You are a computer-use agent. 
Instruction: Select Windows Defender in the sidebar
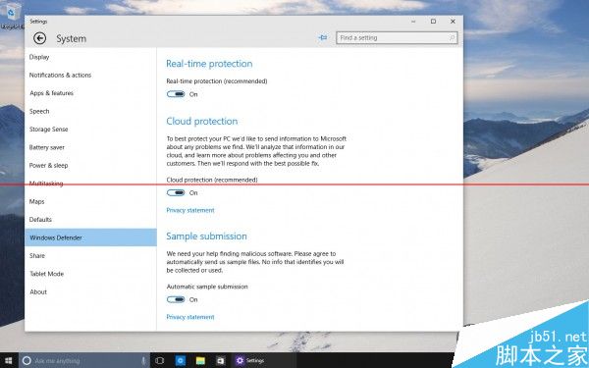click(x=90, y=237)
